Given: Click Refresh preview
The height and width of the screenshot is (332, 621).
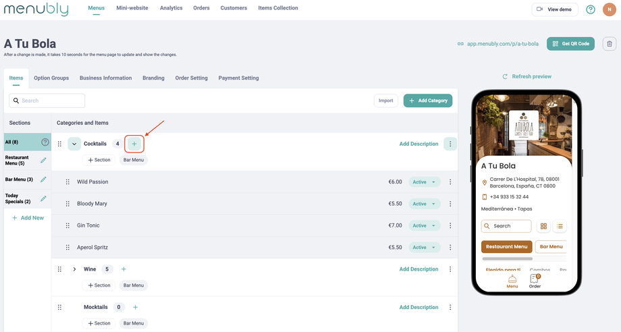Looking at the screenshot, I should (526, 76).
